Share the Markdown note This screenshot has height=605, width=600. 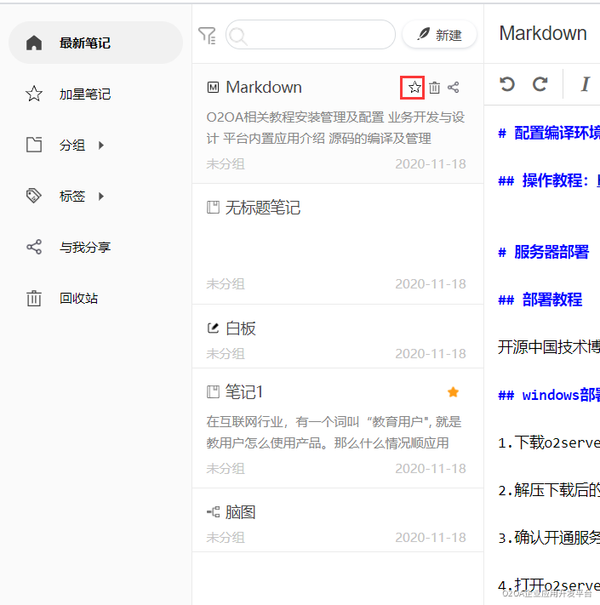[x=454, y=87]
